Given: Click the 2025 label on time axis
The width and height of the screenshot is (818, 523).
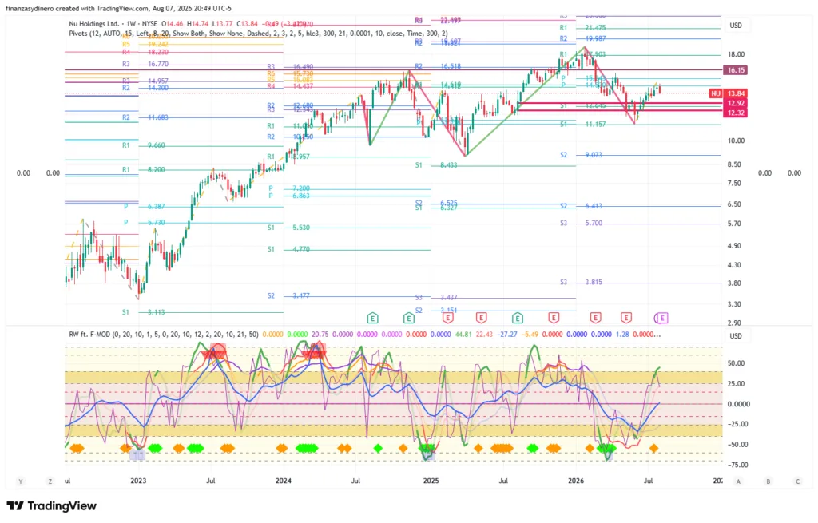Looking at the screenshot, I should coord(431,481).
